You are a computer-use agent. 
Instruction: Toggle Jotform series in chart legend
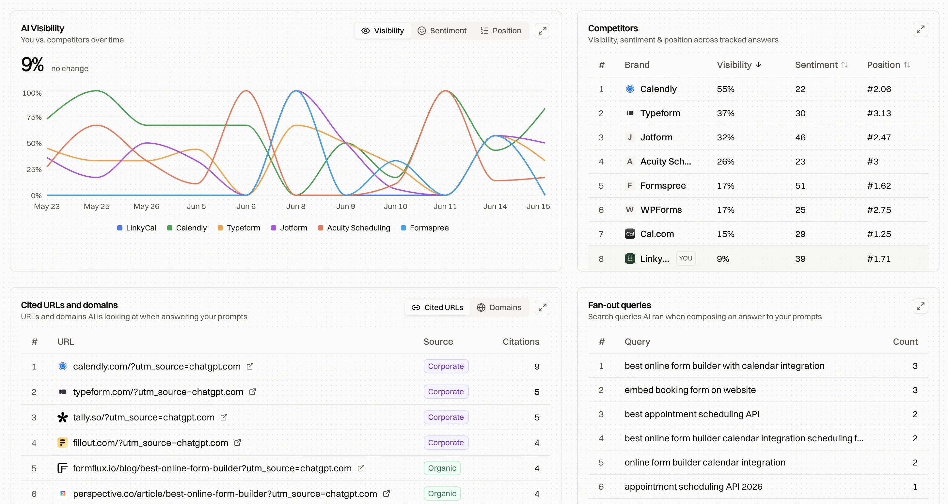289,228
